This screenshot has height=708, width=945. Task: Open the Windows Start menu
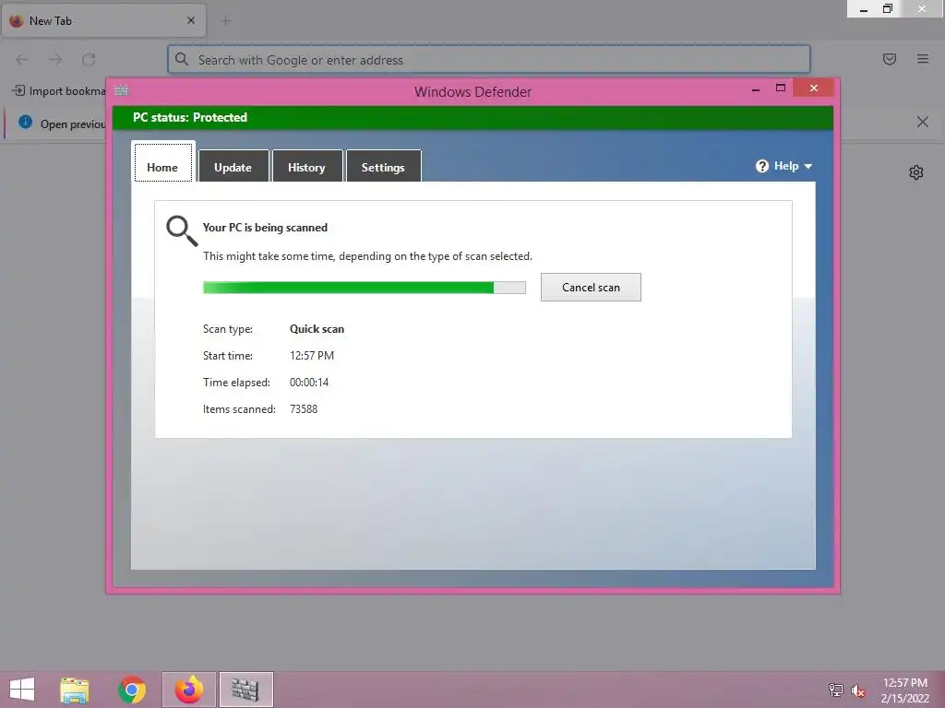[x=22, y=690]
